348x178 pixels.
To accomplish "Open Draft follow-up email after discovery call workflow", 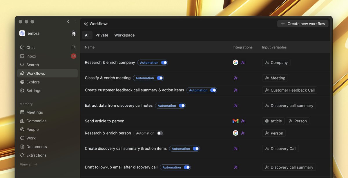I will [121, 167].
